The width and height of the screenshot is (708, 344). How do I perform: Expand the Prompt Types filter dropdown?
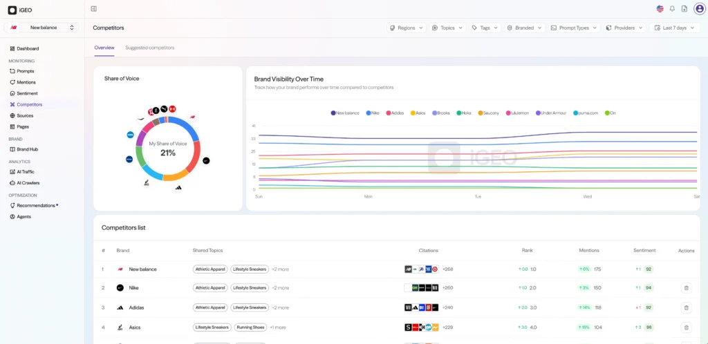click(x=574, y=28)
